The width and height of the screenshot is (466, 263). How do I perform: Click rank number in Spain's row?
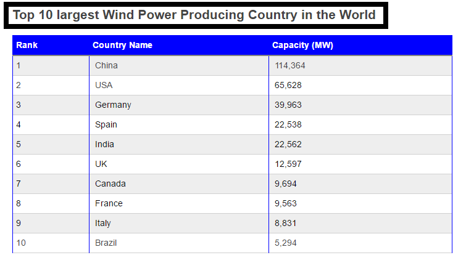(x=19, y=125)
